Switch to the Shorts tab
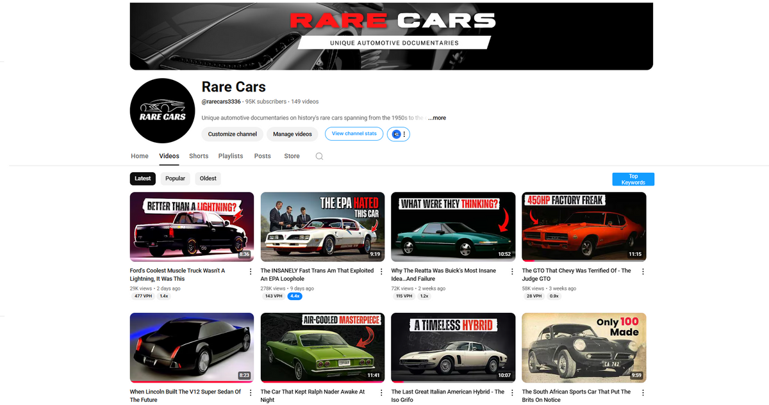The image size is (769, 405). 199,156
